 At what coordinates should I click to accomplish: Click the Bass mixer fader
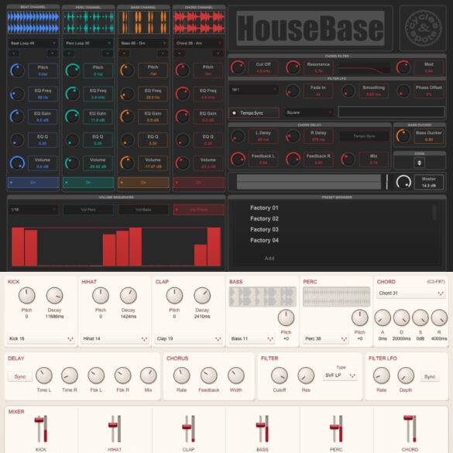click(x=260, y=425)
